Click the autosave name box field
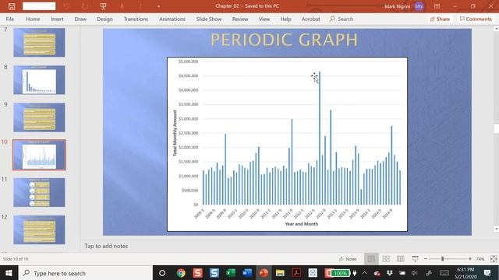Viewport: 499px width, 280px height. [39, 6]
